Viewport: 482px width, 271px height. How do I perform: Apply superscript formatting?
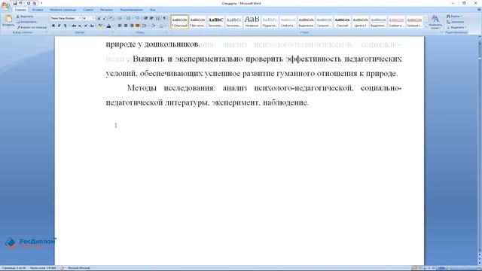pyautogui.click(x=86, y=26)
